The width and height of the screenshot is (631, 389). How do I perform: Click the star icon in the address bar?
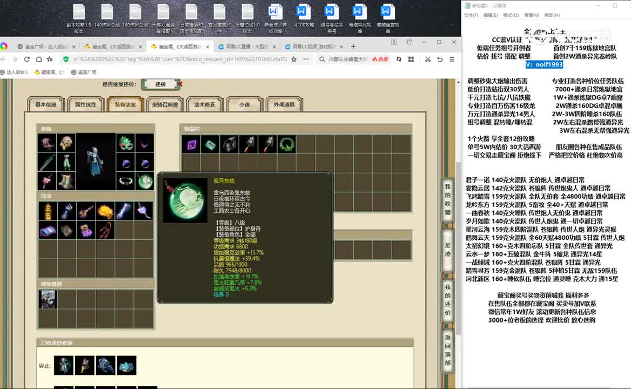click(294, 59)
